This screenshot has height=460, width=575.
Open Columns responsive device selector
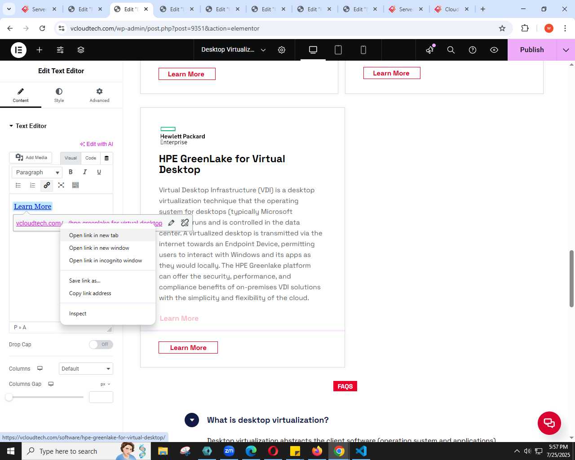point(40,368)
